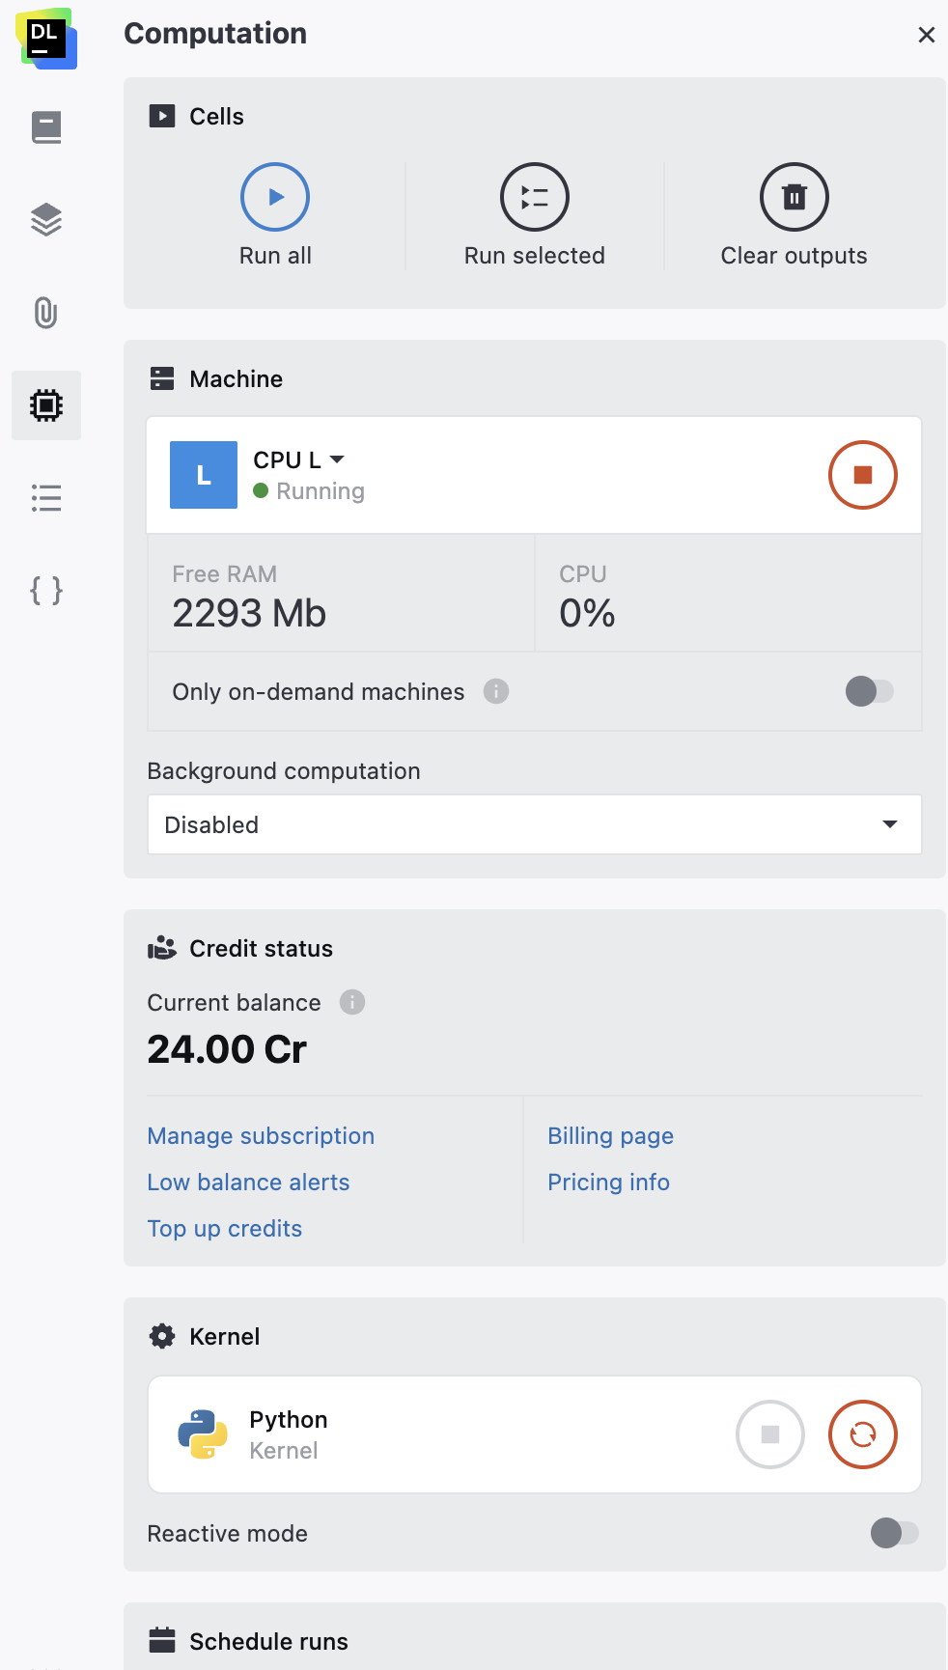Screen dimensions: 948x1670
Task: Stop the running CPU L machine
Action: tap(862, 475)
